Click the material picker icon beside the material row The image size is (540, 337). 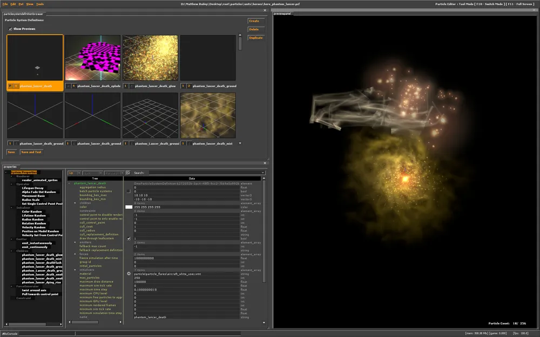[x=129, y=274]
